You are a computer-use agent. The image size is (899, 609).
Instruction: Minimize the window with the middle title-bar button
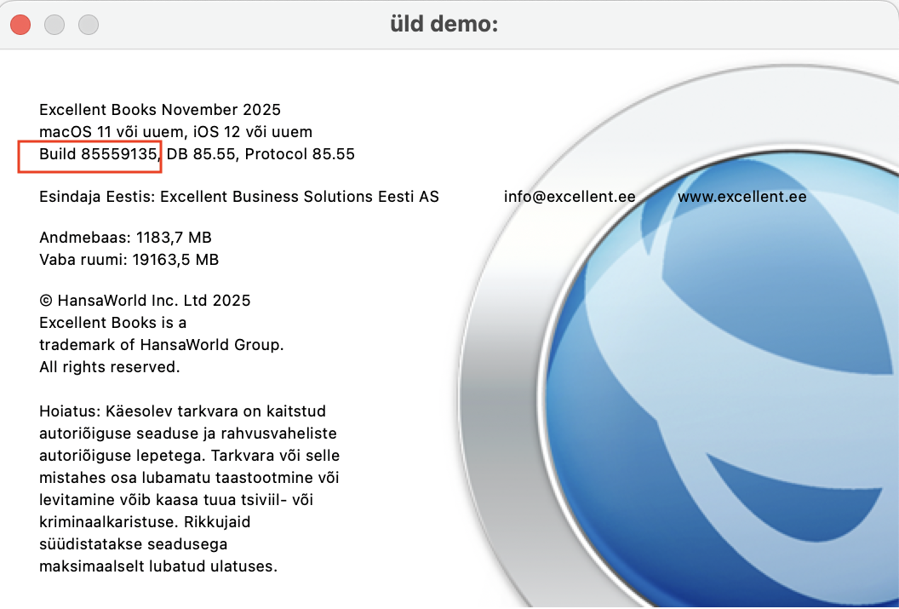(x=54, y=25)
